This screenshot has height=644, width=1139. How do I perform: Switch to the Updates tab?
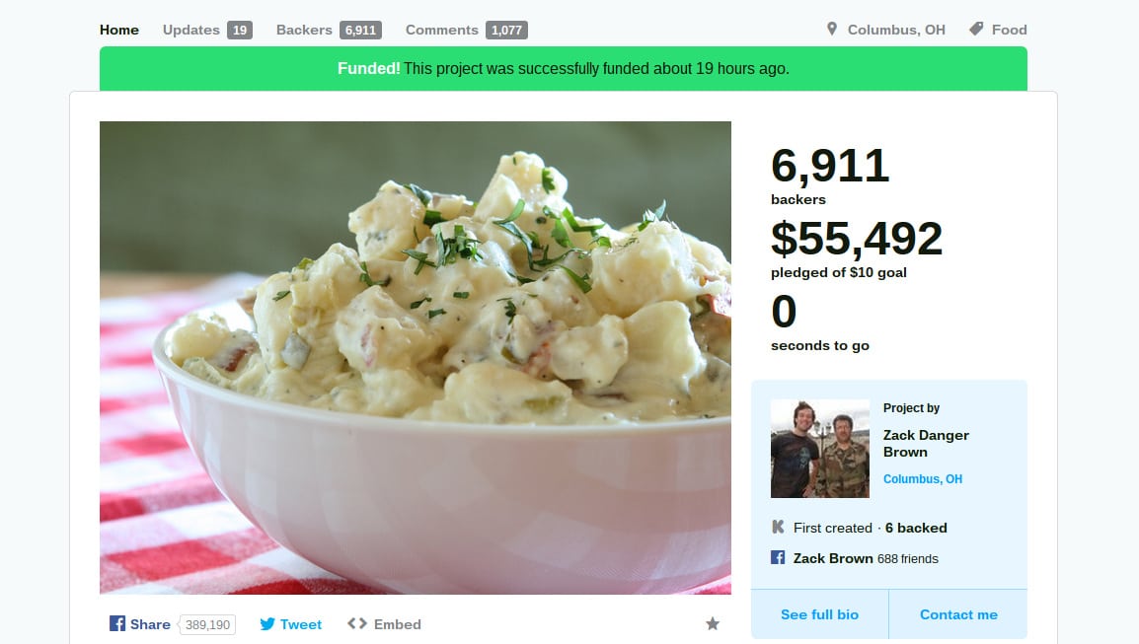coord(207,30)
